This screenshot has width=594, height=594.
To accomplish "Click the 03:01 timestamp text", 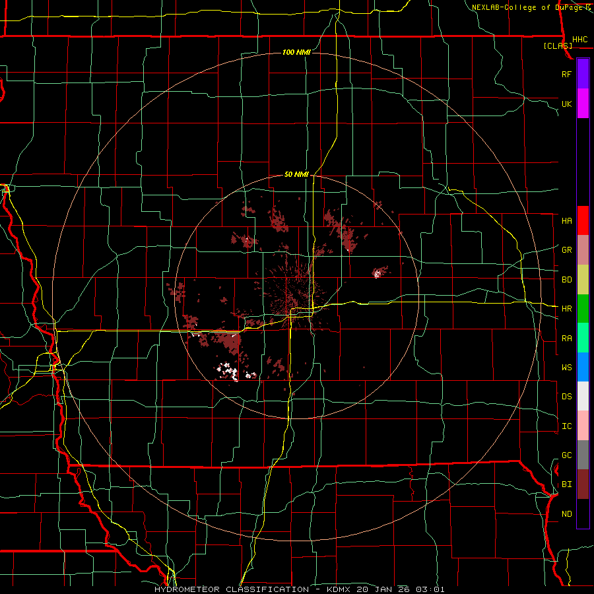I will click(x=430, y=589).
